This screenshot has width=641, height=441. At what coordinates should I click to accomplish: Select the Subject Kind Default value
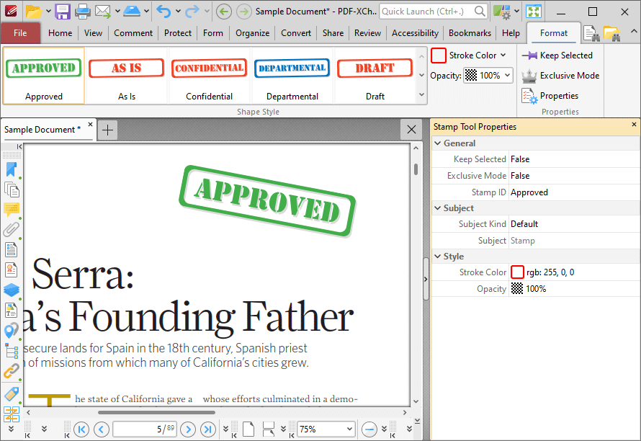pyautogui.click(x=574, y=224)
